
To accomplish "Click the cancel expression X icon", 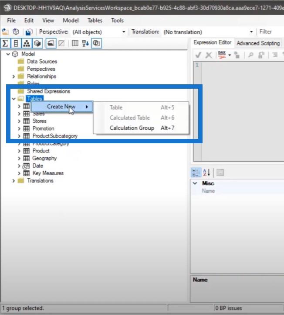I will 209,55.
